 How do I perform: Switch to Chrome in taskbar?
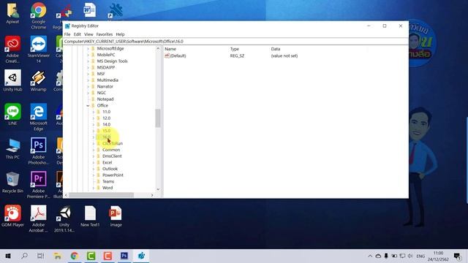pos(75,256)
